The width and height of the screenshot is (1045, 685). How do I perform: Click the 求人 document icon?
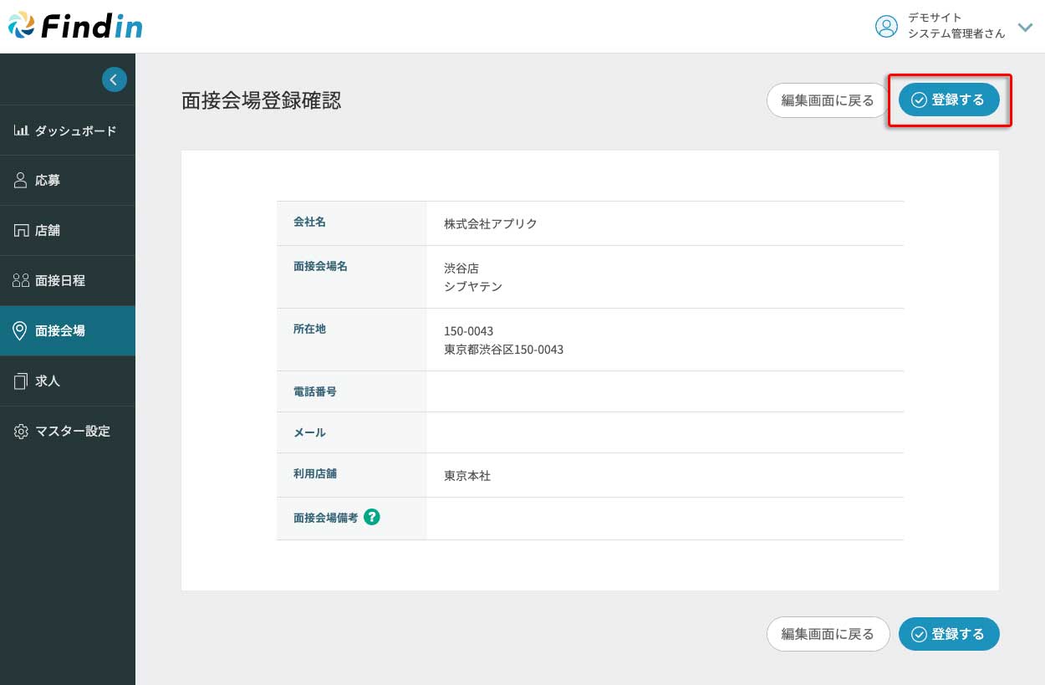tap(21, 381)
